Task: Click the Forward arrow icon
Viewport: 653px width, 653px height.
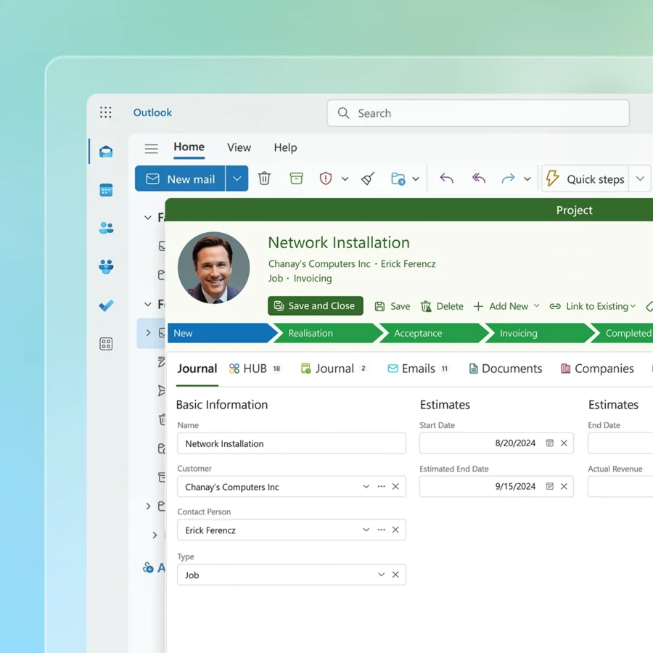Action: click(x=508, y=178)
